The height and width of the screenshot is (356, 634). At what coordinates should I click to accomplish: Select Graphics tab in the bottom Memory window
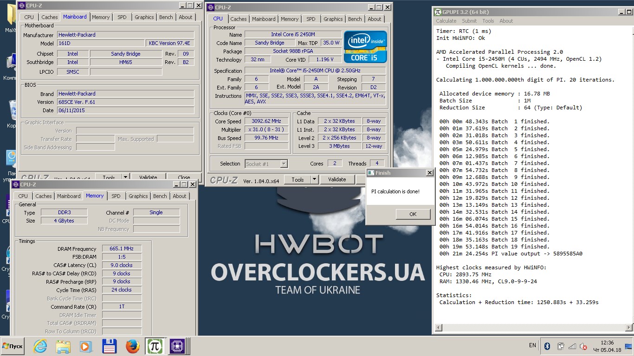[138, 196]
